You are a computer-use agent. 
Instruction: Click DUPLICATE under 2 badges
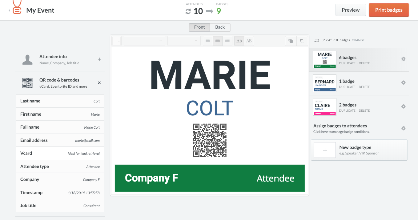pyautogui.click(x=347, y=111)
